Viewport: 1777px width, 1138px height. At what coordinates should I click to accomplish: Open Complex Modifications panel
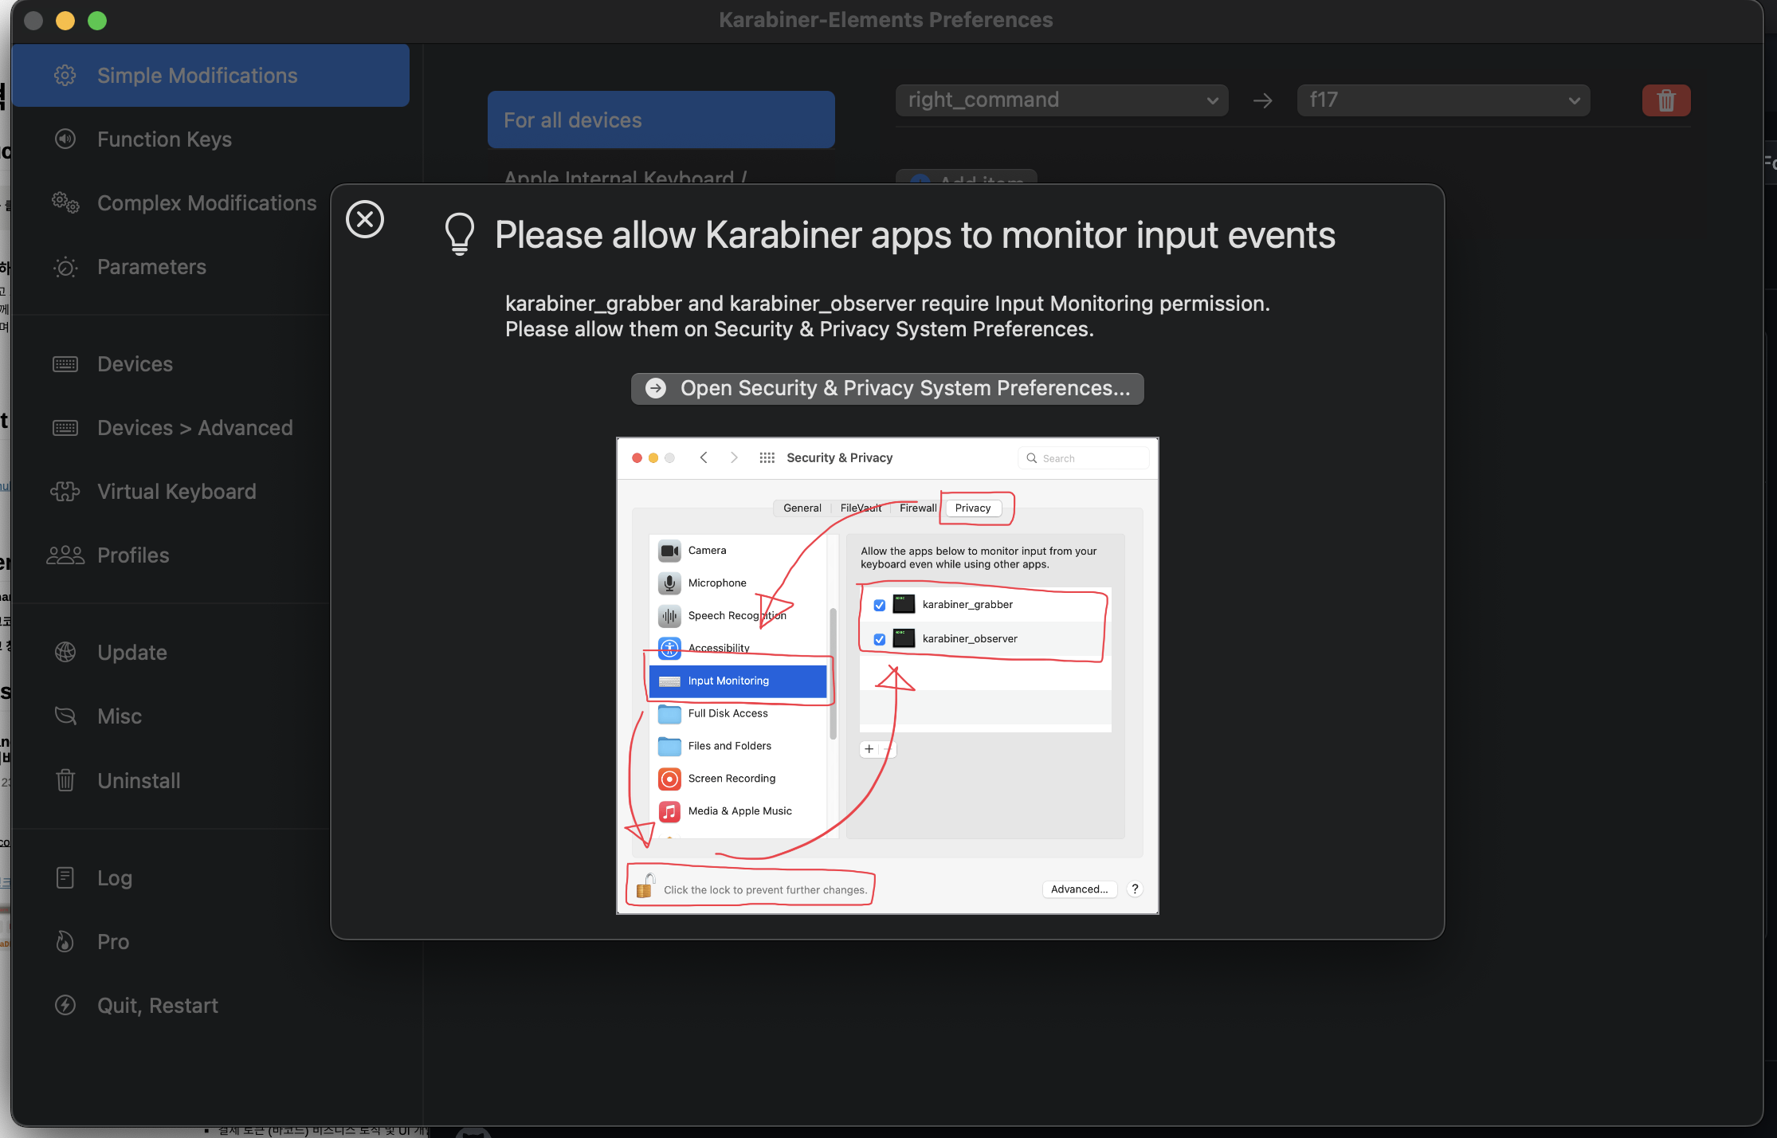(206, 202)
